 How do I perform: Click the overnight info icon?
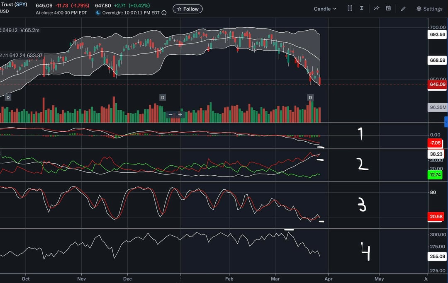click(x=164, y=13)
